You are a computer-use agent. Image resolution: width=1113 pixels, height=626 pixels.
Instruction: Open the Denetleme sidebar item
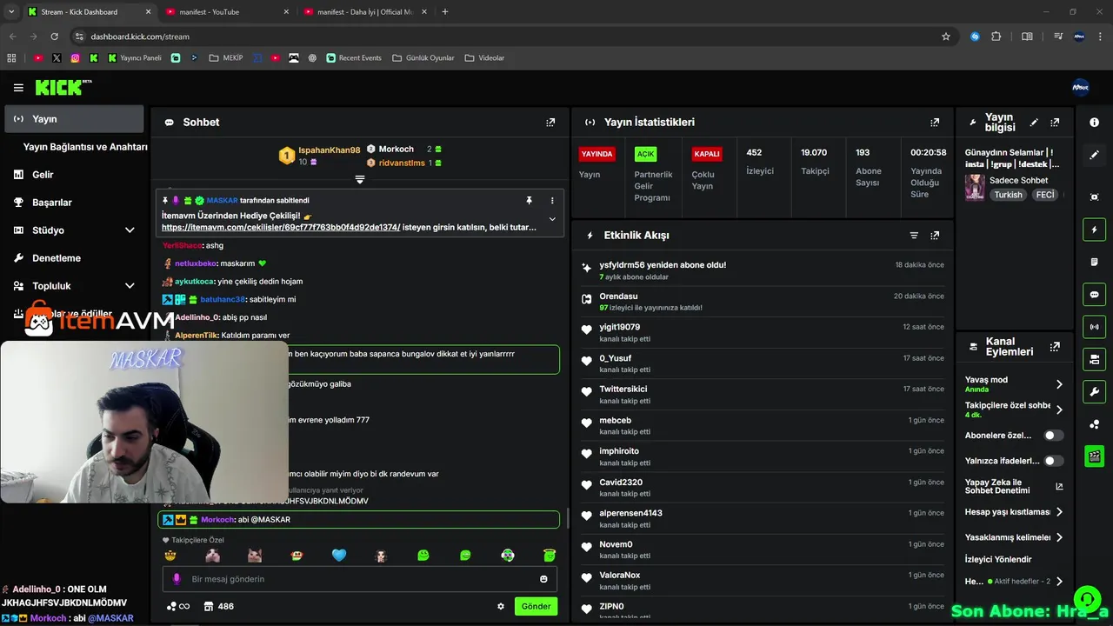[x=74, y=258]
